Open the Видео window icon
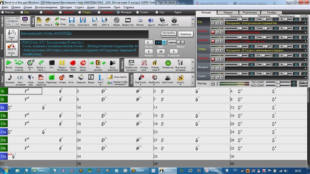 [91, 77]
